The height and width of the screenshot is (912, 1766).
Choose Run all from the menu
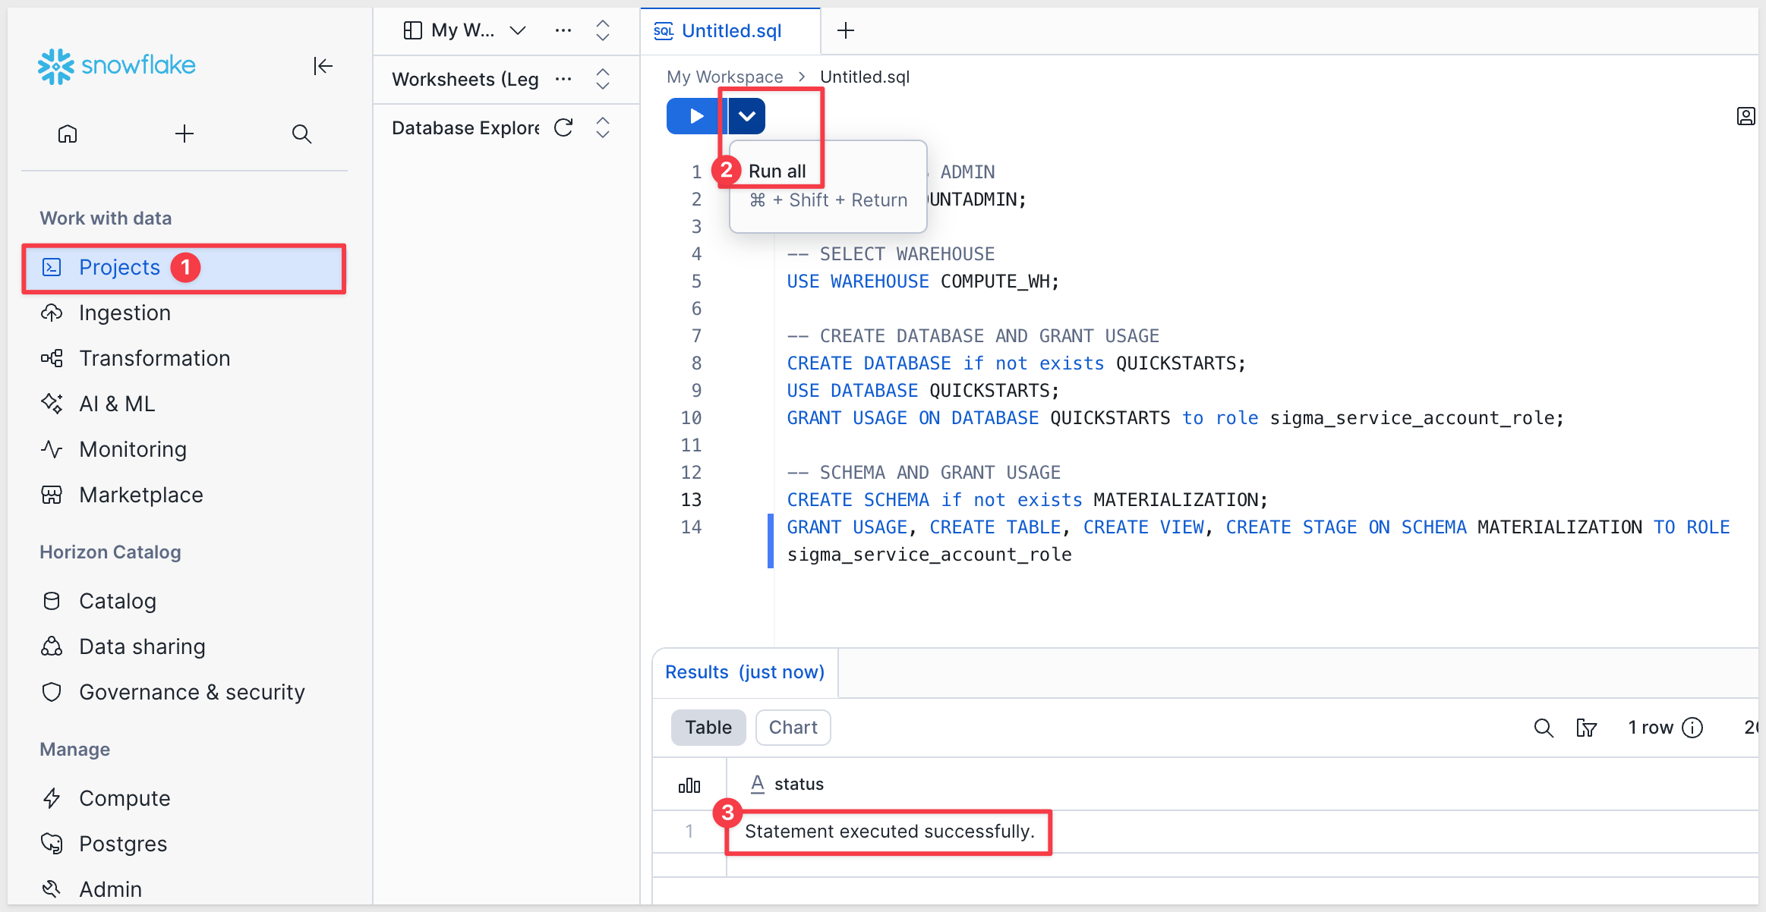(777, 171)
